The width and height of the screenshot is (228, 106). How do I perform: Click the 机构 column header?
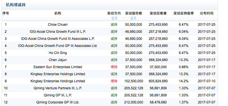[58, 13]
